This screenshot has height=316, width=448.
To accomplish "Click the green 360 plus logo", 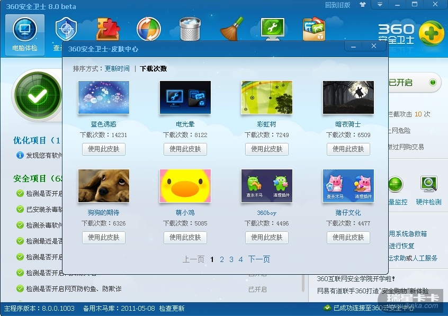I will [x=431, y=33].
